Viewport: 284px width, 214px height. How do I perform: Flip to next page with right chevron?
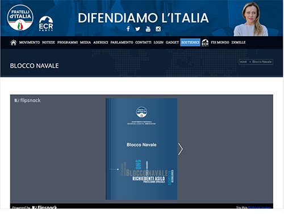181,149
